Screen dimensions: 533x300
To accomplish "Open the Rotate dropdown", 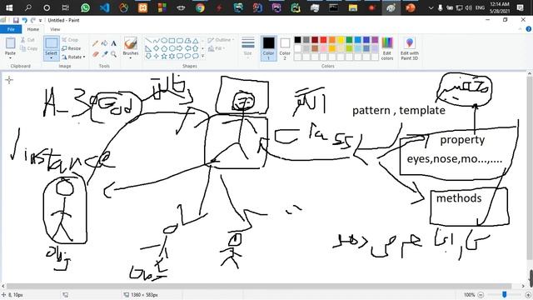I will pos(74,57).
